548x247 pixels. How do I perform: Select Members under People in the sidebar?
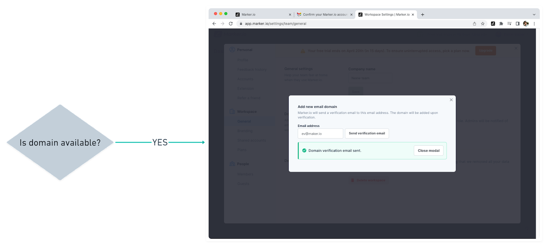tap(245, 174)
